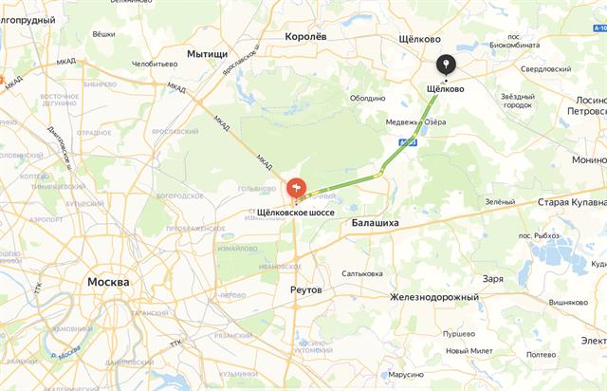
Task: Click the black destination pin
Action: 446,65
